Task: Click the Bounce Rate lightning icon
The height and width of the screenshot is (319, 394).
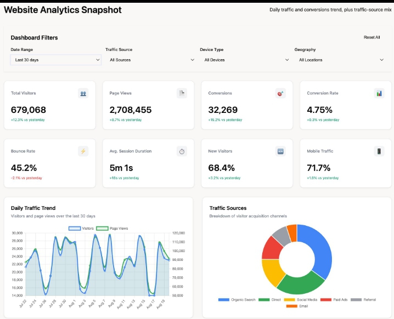Action: click(x=83, y=151)
